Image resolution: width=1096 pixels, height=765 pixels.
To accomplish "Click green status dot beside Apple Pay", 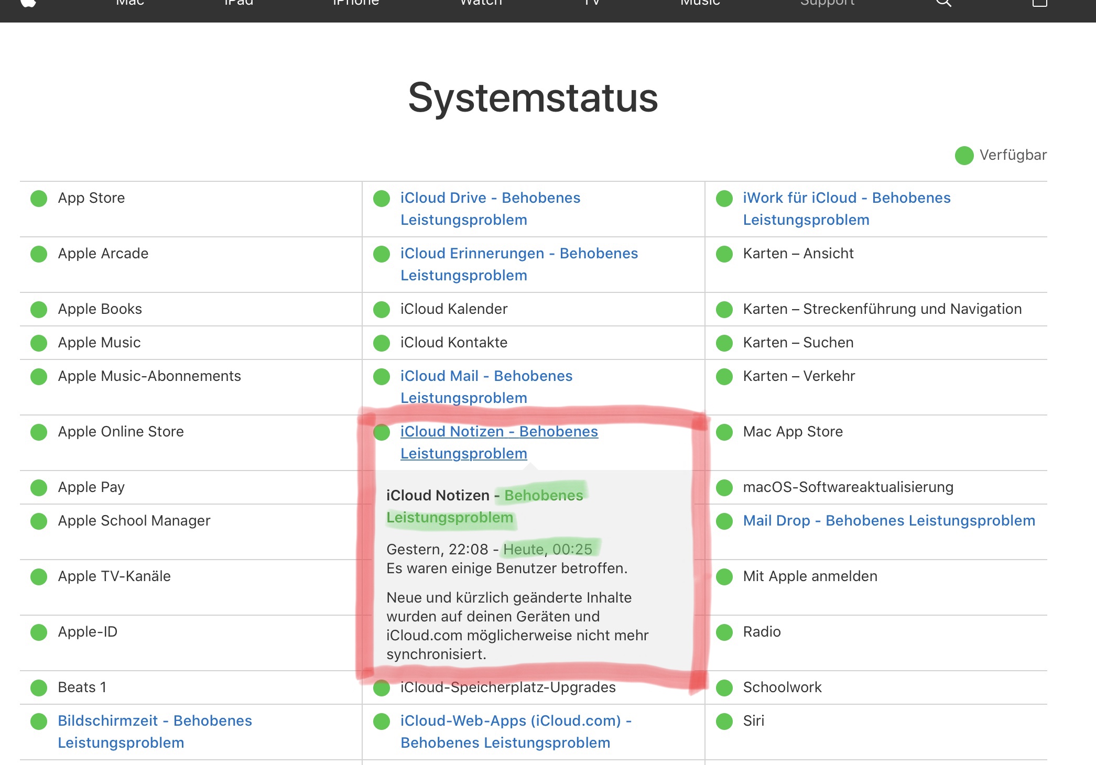I will pyautogui.click(x=39, y=488).
